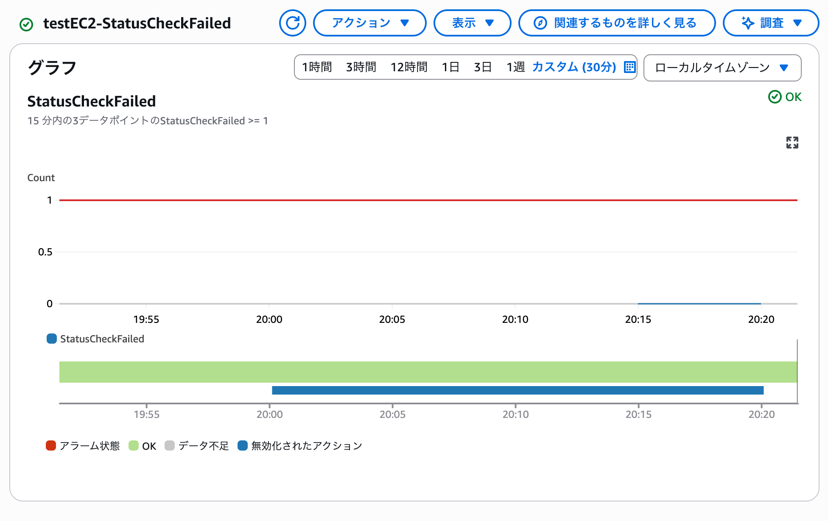Click the red アラーム状態 legend swatch
Screen dimensions: 828x521
point(51,445)
